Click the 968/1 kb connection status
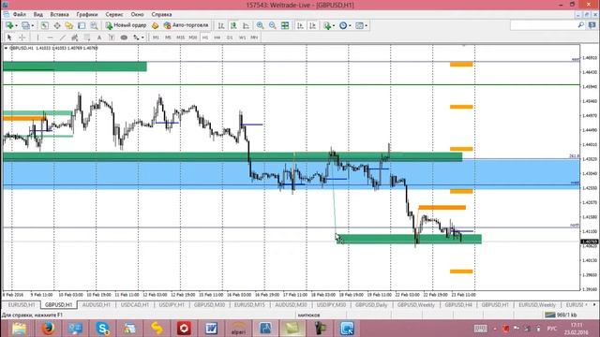Image resolution: width=600 pixels, height=337 pixels. click(x=561, y=315)
